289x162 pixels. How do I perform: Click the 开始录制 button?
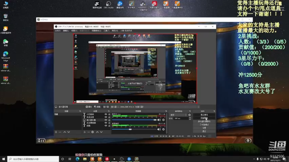pos(204,118)
